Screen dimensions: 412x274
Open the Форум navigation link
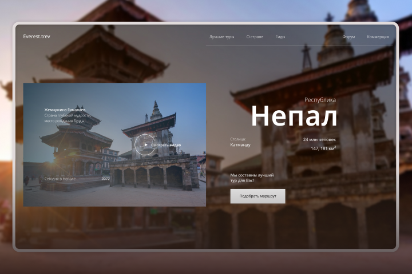pos(348,37)
